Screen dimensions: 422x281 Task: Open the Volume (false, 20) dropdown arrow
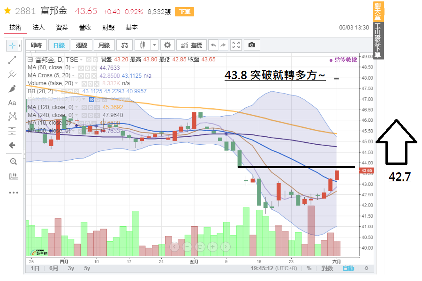[76, 83]
